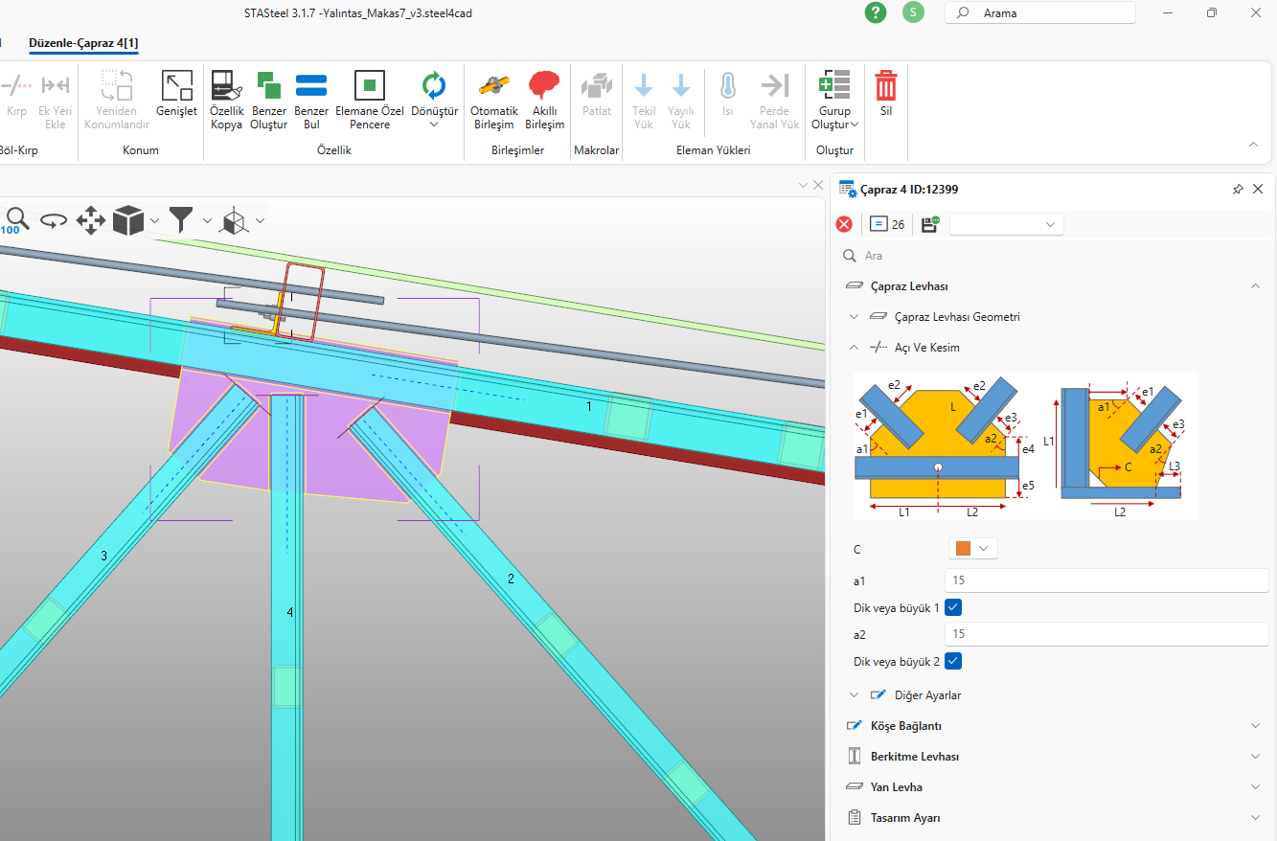This screenshot has width=1277, height=841.
Task: Click the Özellik Kopya icon
Action: pyautogui.click(x=226, y=86)
